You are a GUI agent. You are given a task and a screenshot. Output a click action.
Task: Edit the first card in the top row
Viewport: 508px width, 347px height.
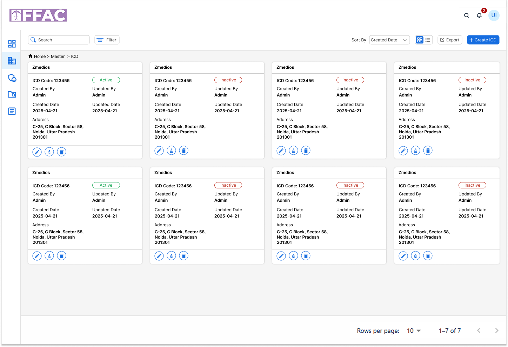coord(37,152)
